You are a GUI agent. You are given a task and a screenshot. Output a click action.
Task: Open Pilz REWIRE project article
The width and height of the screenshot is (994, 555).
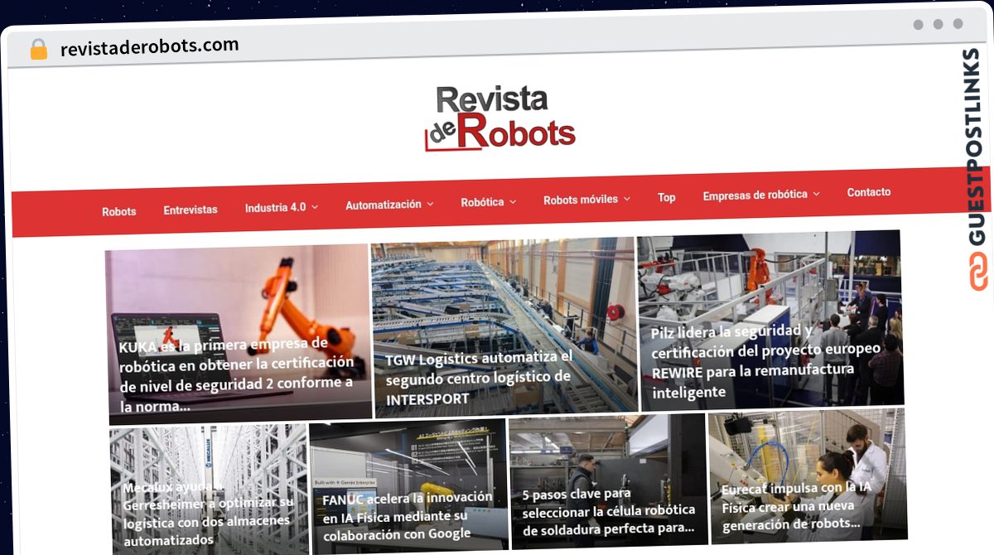pos(765,360)
